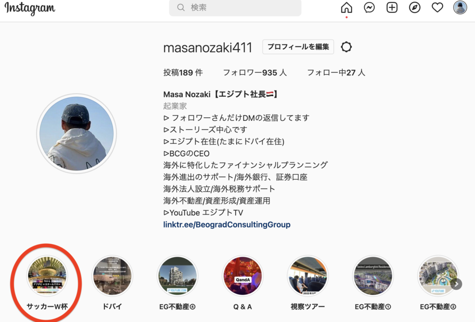View the フォロワー935人 followers list
The width and height of the screenshot is (475, 322).
click(x=255, y=73)
